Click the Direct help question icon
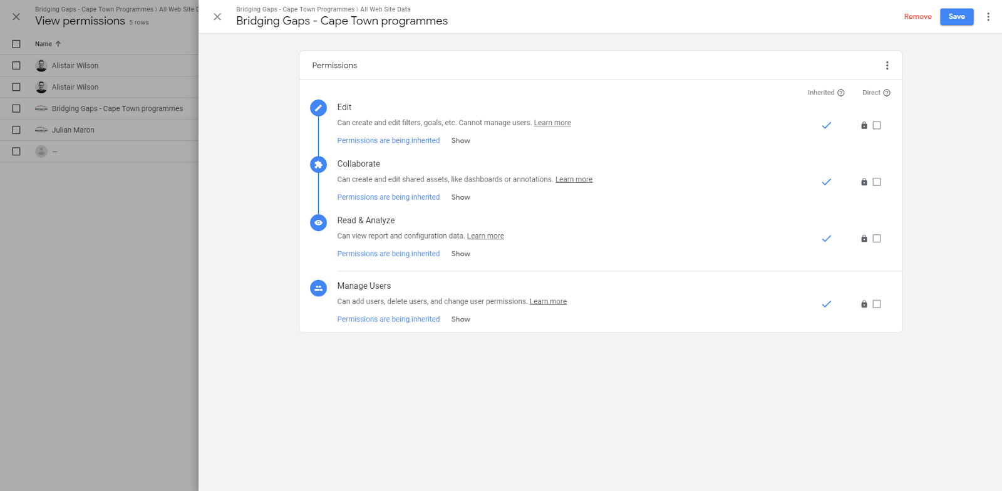1002x491 pixels. [x=887, y=93]
